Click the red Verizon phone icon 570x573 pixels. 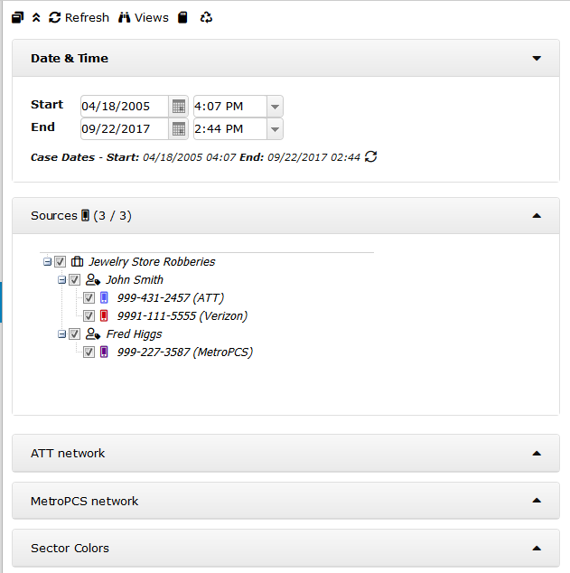pyautogui.click(x=104, y=316)
